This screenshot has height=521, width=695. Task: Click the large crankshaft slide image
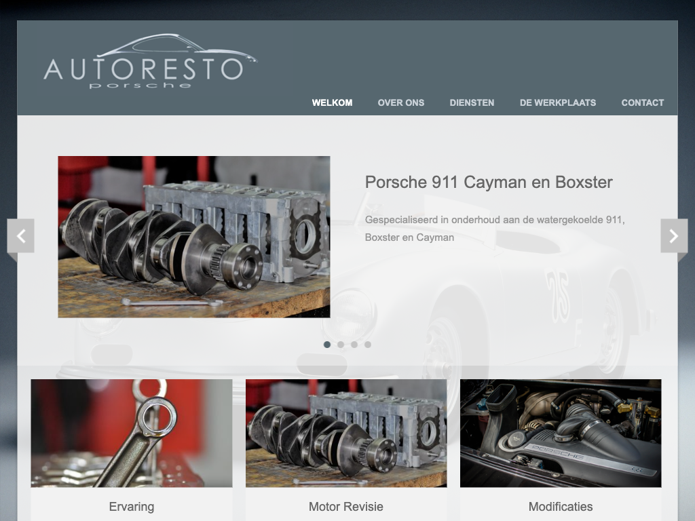click(x=194, y=237)
